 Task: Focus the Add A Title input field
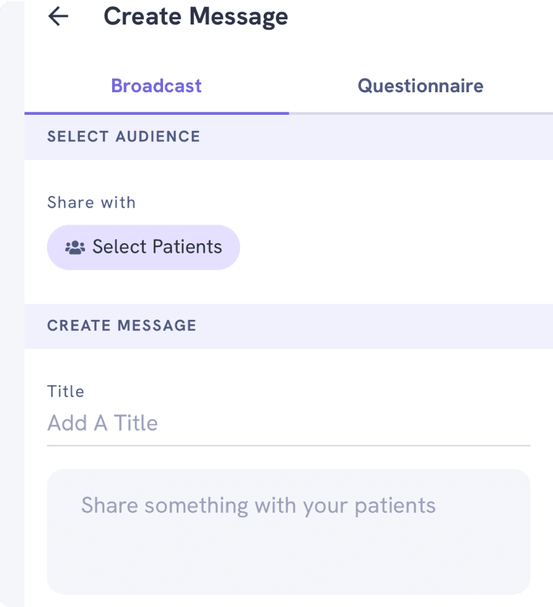click(288, 423)
